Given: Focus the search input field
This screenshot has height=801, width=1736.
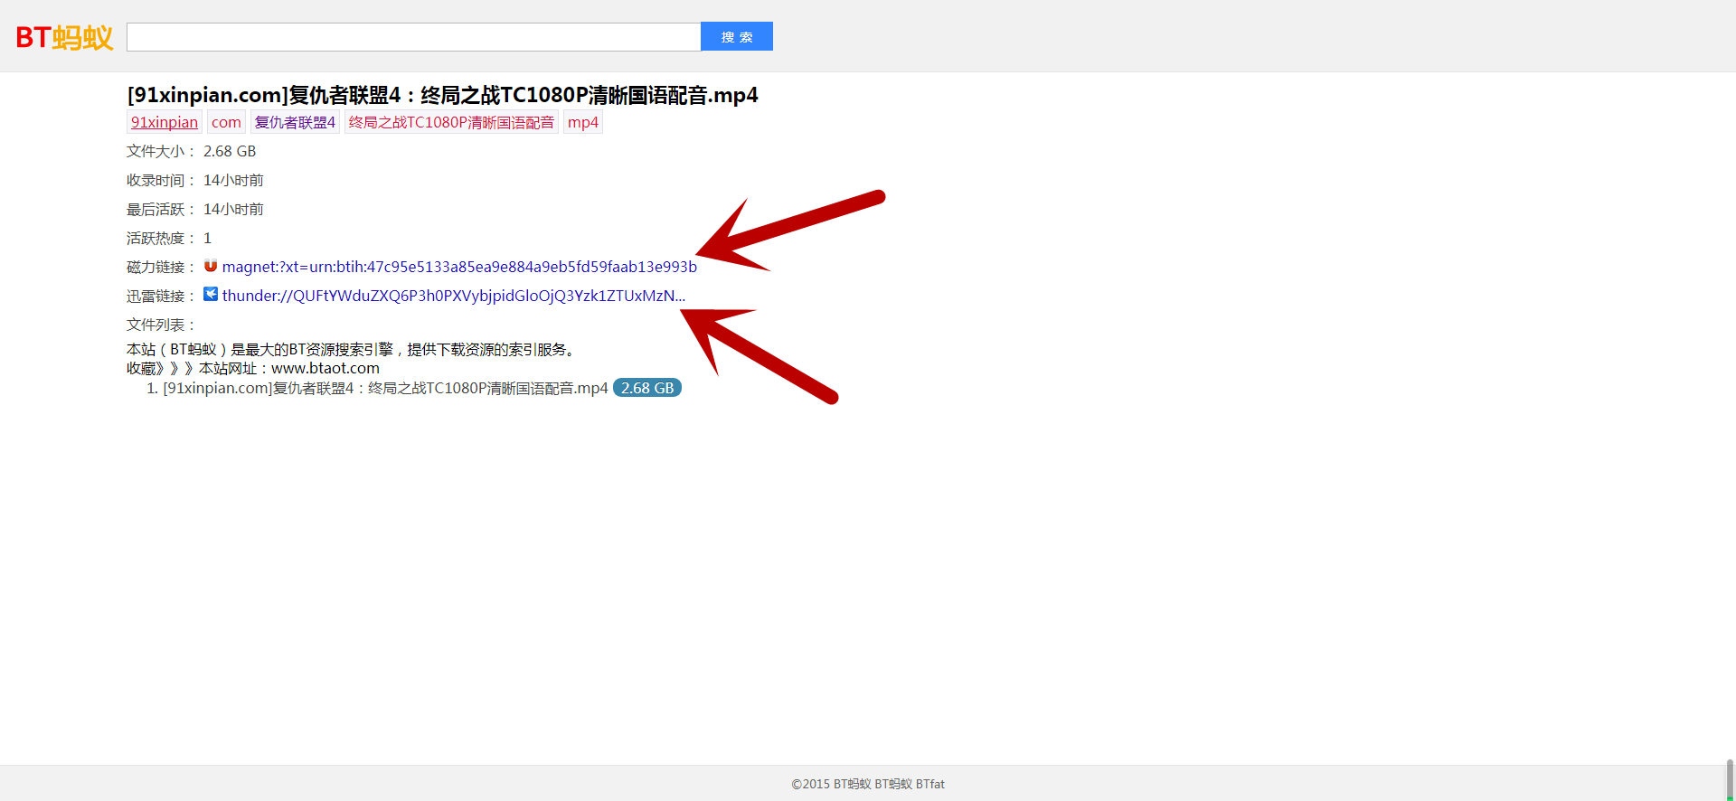Looking at the screenshot, I should click(413, 37).
